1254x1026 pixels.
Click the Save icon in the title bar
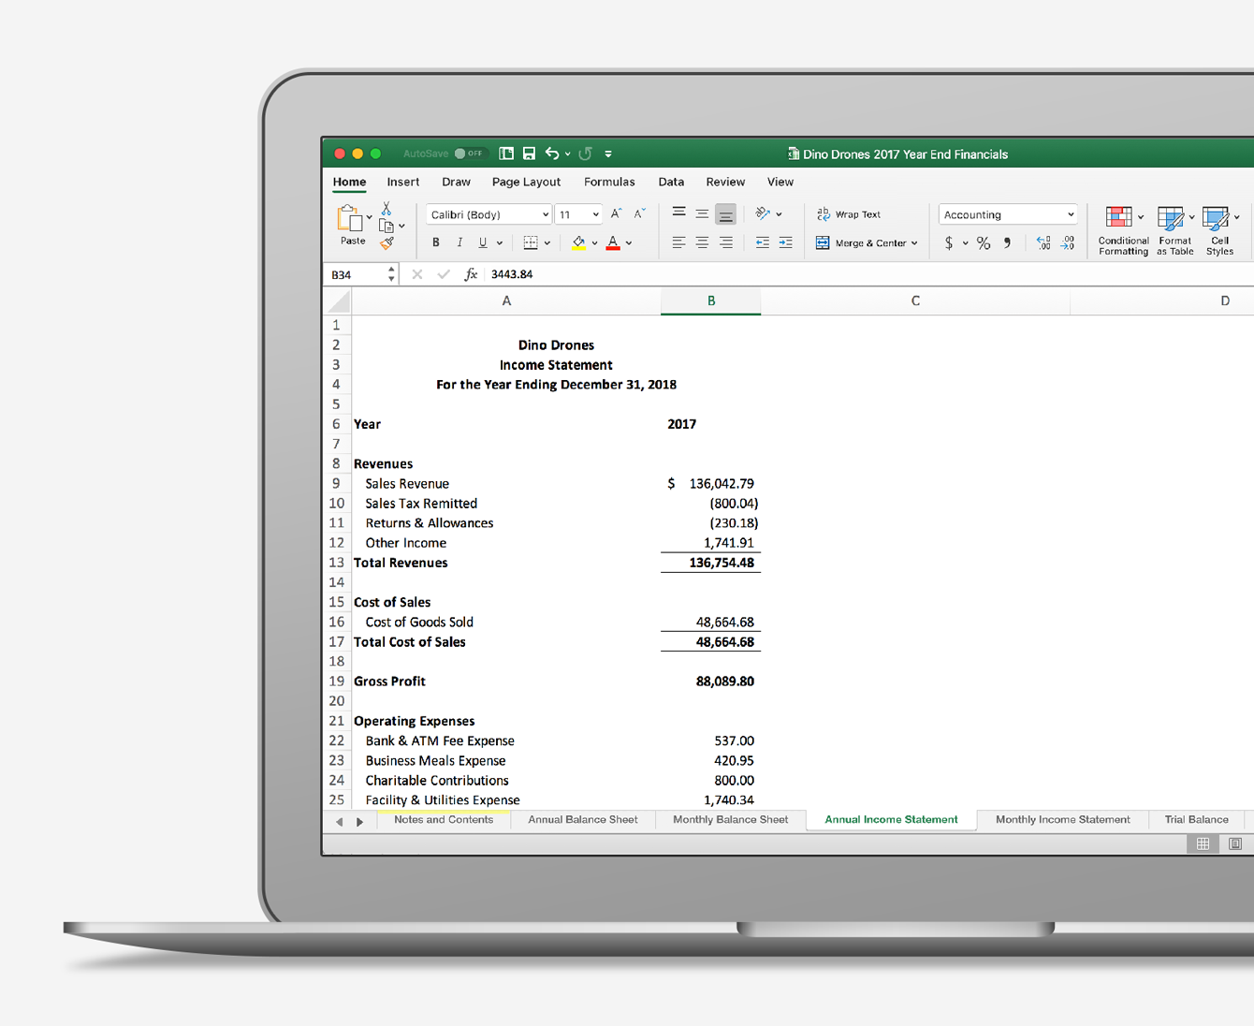pyautogui.click(x=529, y=153)
